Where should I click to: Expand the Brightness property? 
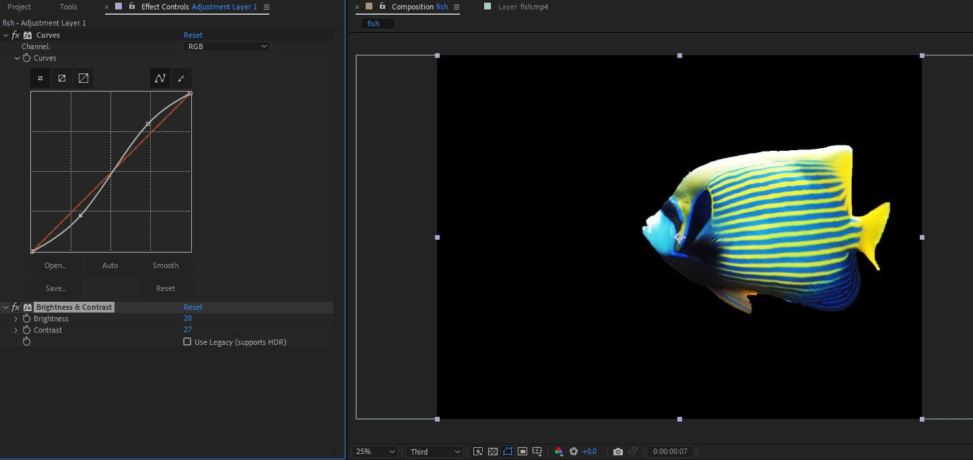click(16, 319)
